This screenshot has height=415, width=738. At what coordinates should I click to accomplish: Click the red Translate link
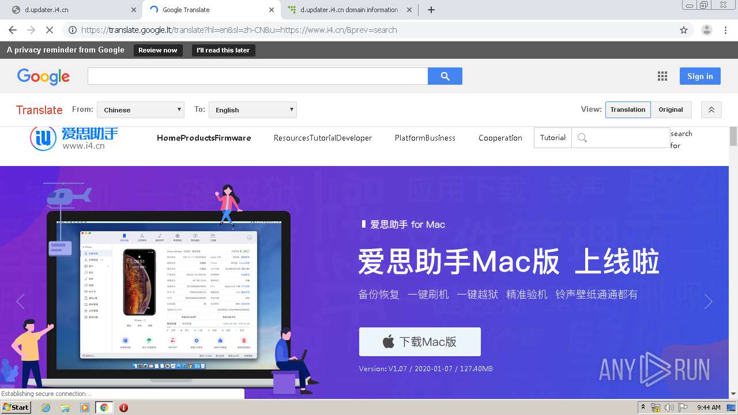click(x=39, y=110)
